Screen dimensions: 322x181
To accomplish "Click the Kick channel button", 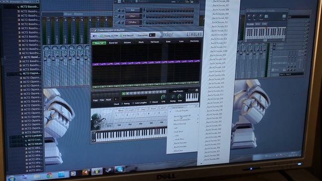I will (133, 10).
